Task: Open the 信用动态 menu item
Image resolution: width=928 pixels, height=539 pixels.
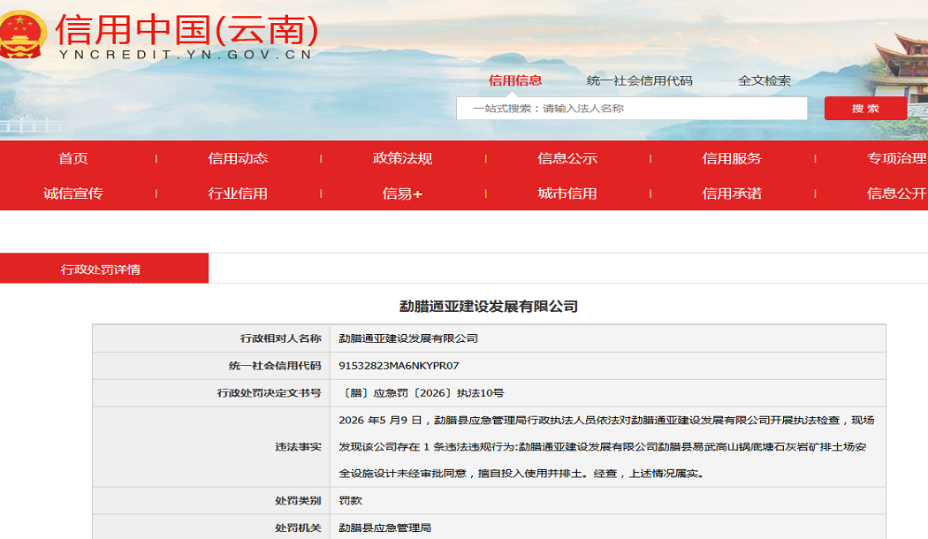Action: tap(238, 158)
